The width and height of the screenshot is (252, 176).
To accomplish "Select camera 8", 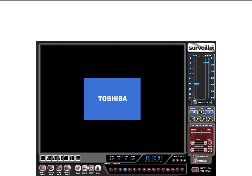I will pyautogui.click(x=144, y=170).
